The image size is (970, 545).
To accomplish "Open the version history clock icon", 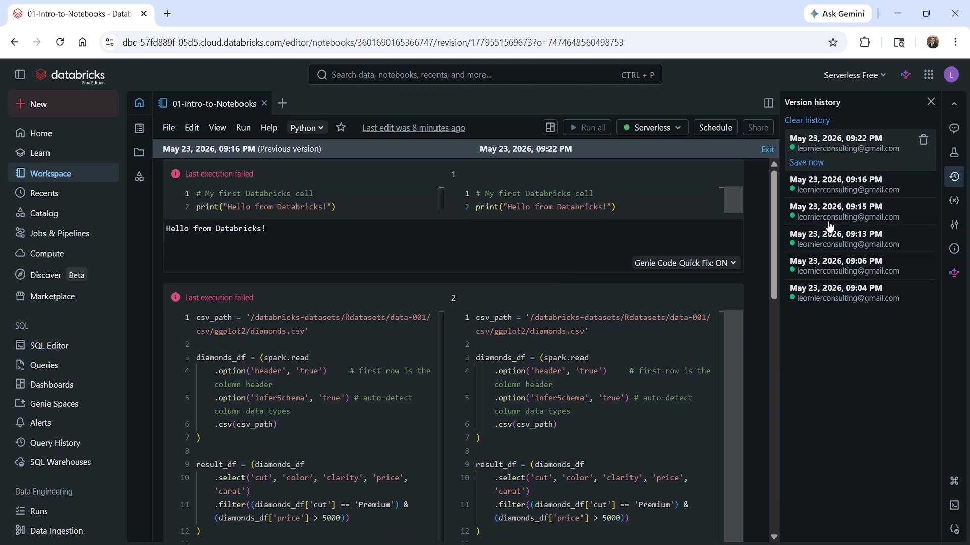I will coord(954,177).
